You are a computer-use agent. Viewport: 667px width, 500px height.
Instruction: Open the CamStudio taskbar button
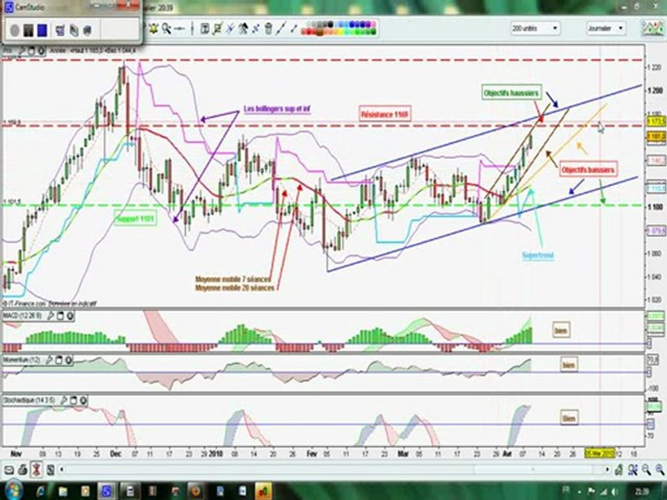tap(106, 491)
